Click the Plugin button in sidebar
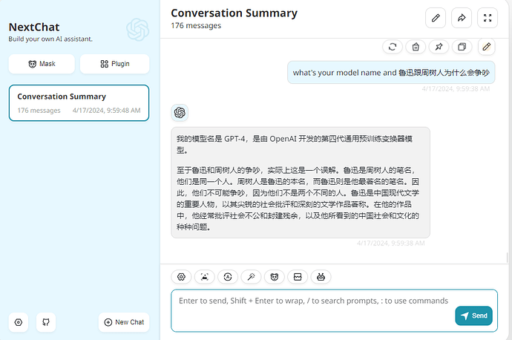512x340 pixels. click(114, 64)
